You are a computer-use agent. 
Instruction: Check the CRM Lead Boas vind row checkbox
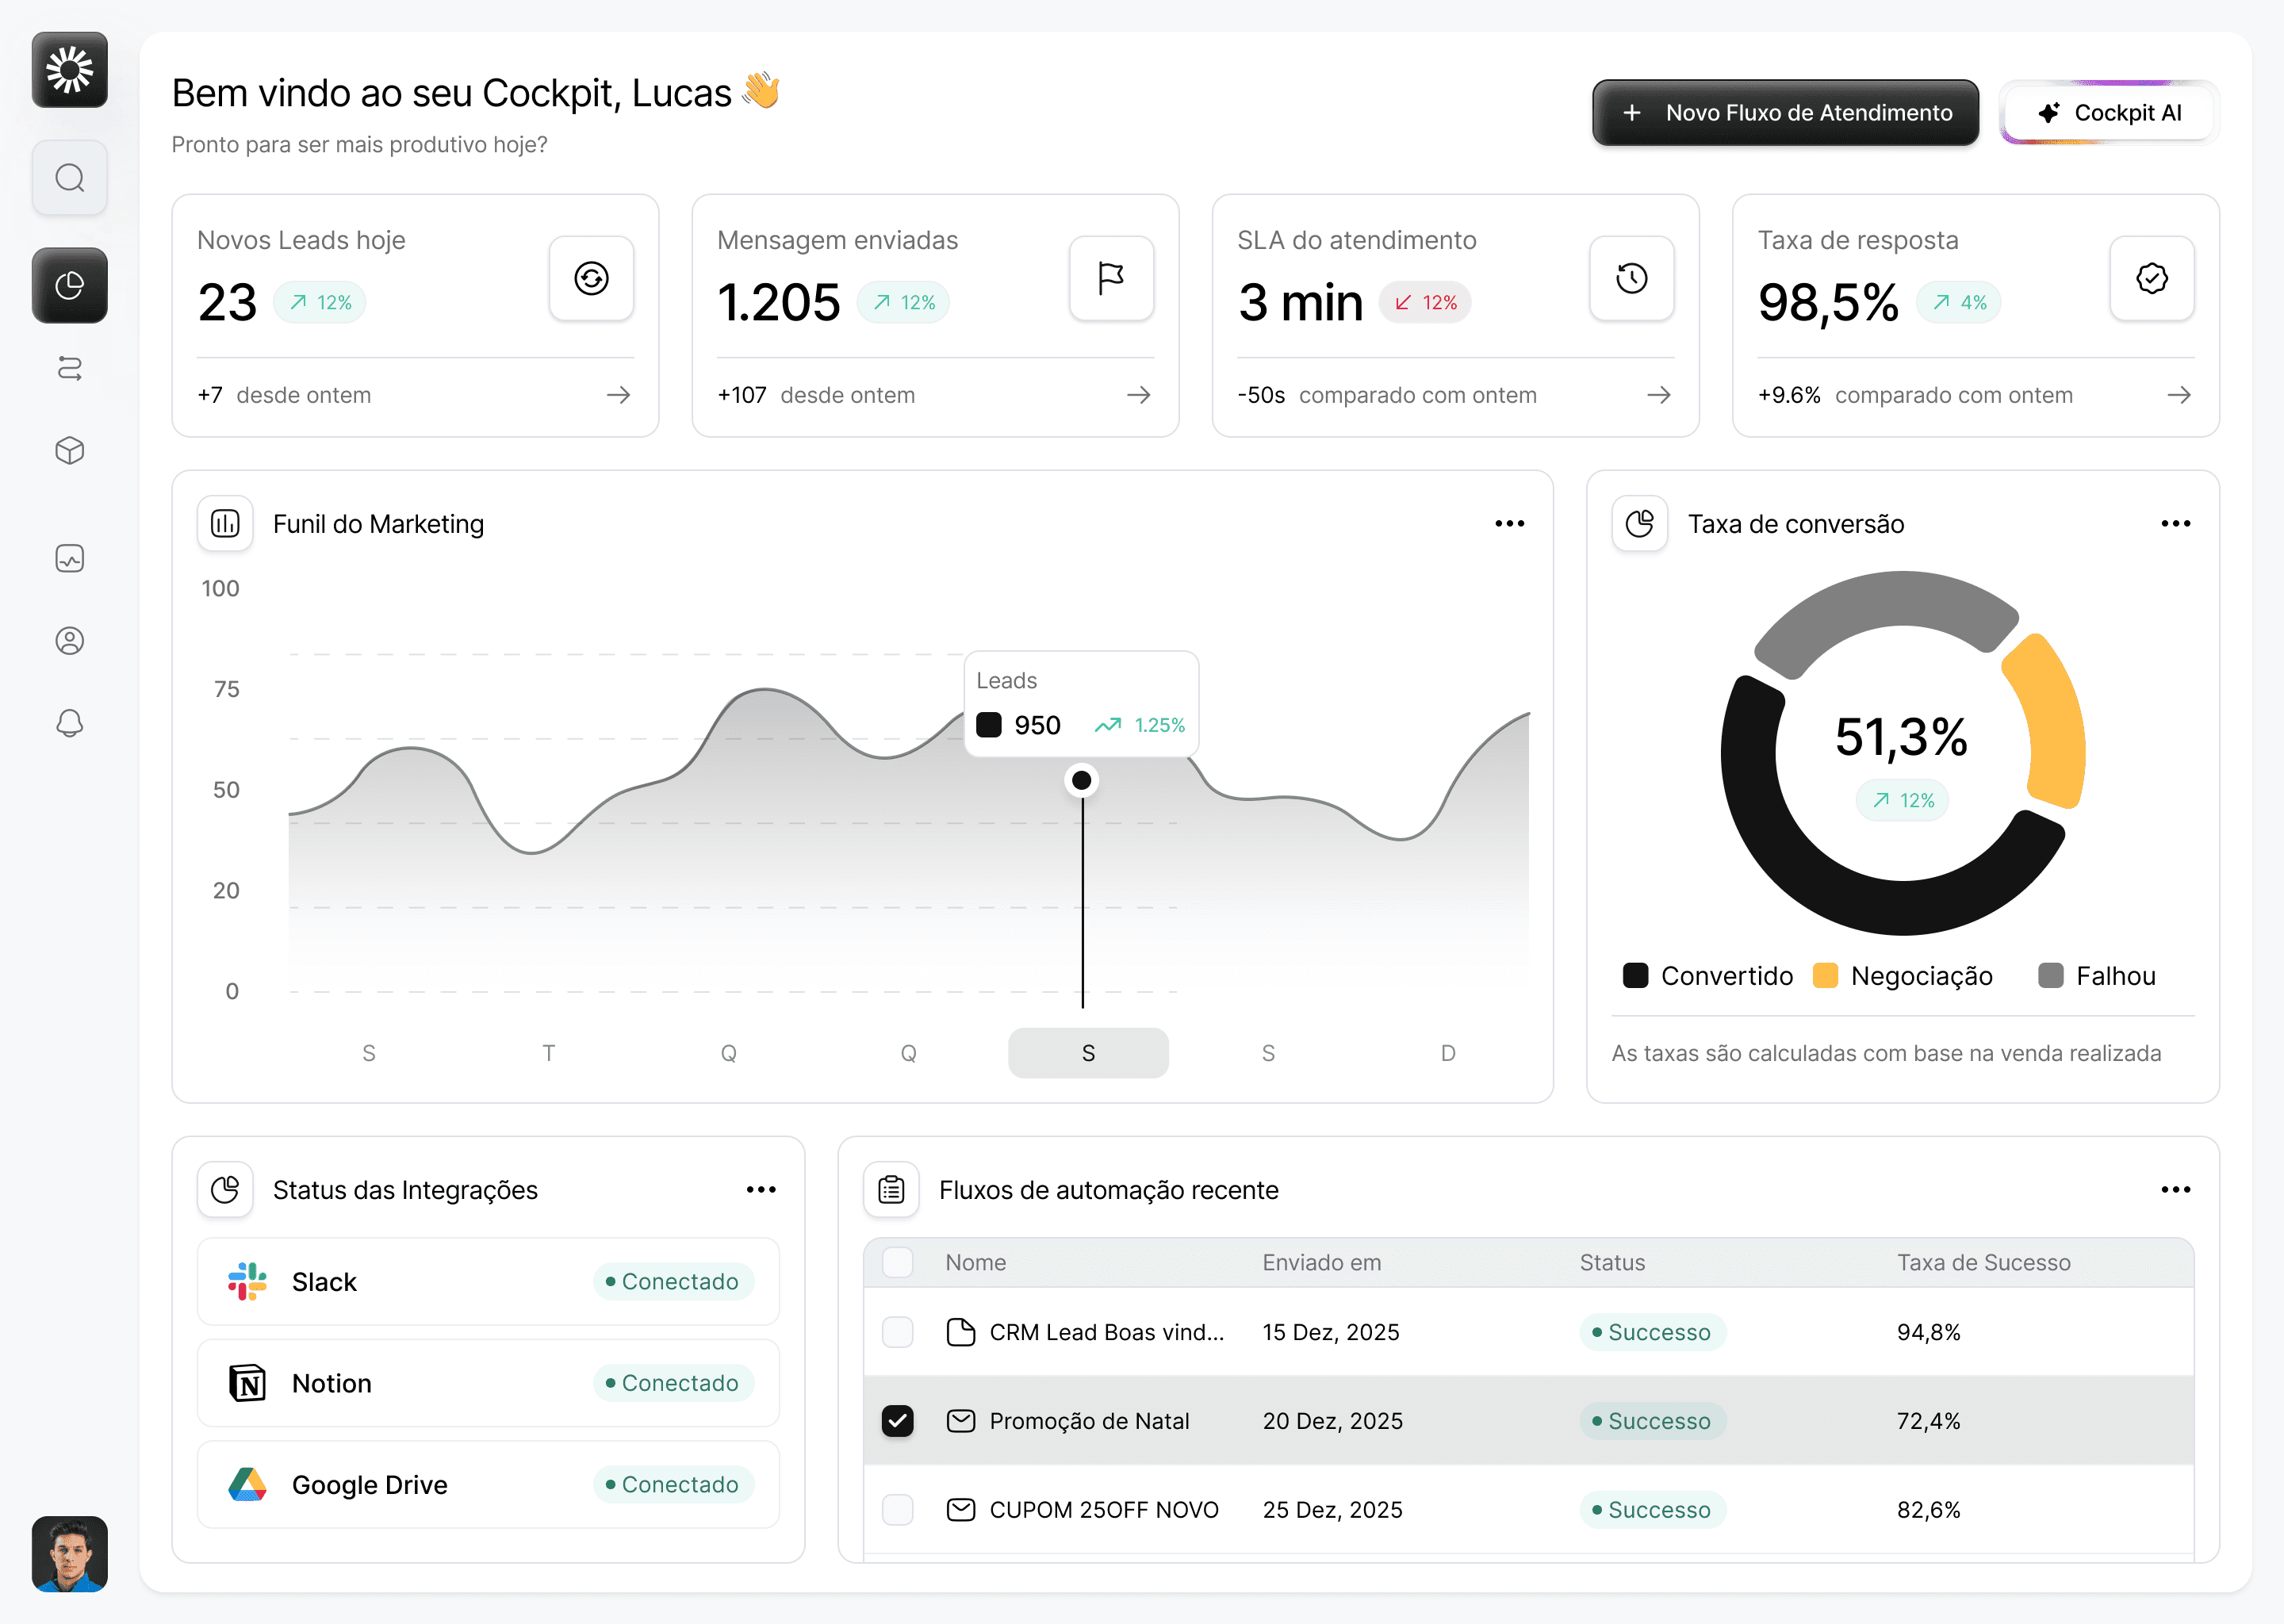897,1331
